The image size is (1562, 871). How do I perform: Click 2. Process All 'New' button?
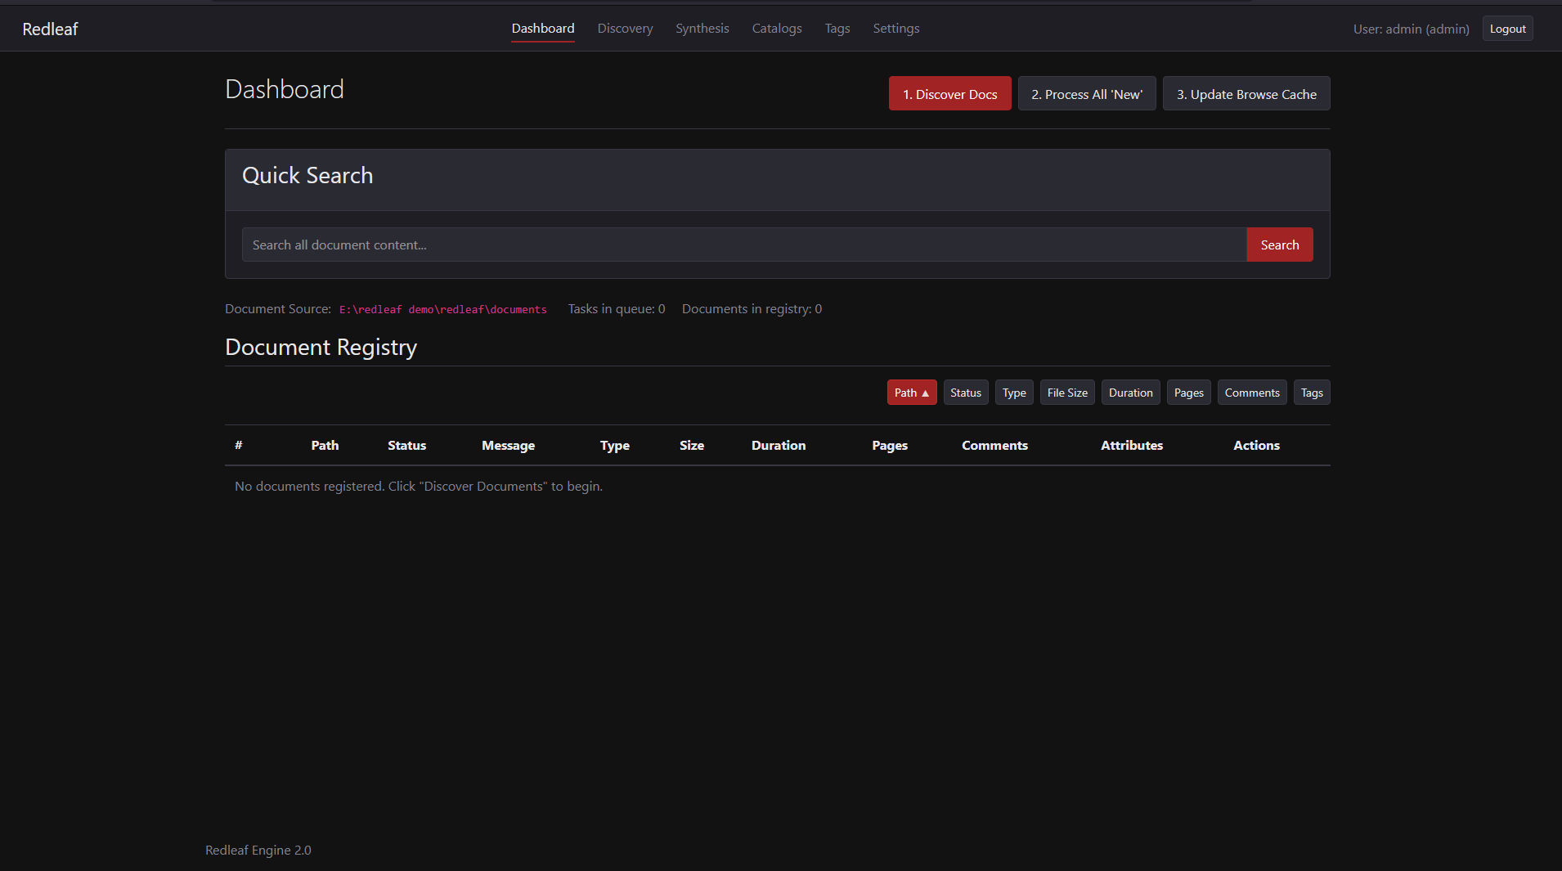click(1086, 94)
